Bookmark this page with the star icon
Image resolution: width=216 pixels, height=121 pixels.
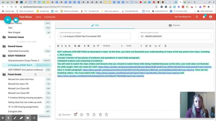156,7
